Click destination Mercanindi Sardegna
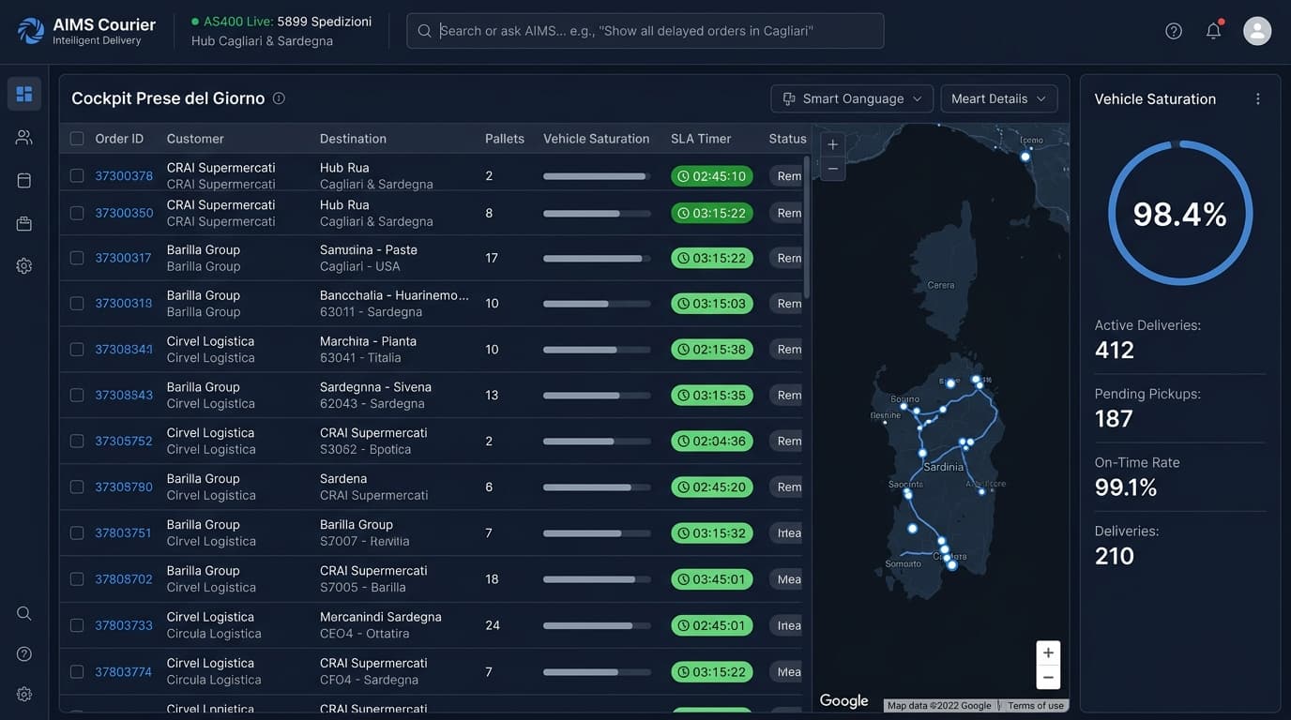Screen dimensions: 1291x720 click(x=381, y=617)
